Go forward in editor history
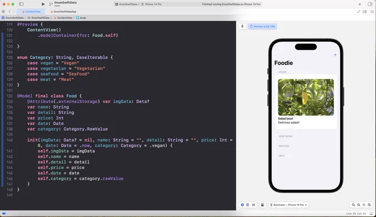The height and width of the screenshot is (217, 376). pyautogui.click(x=14, y=12)
